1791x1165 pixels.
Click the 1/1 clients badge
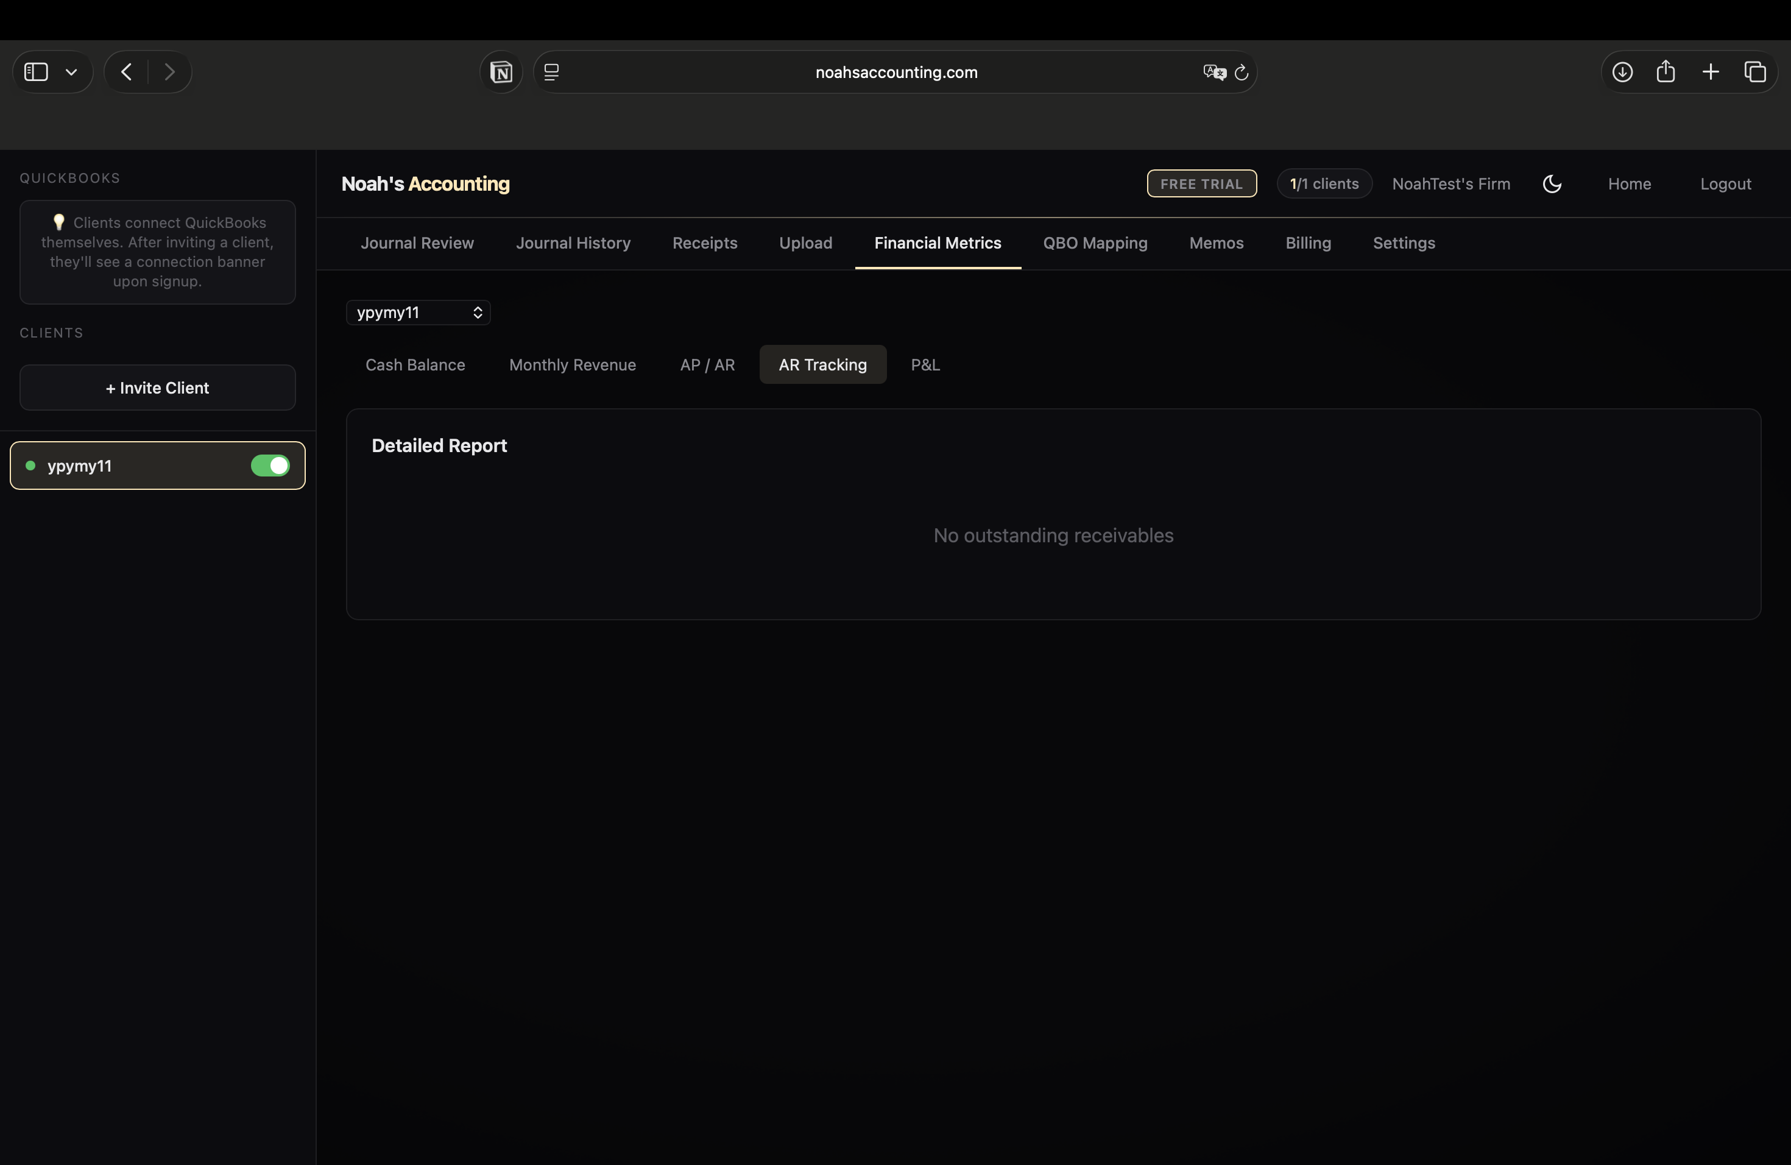[x=1324, y=183]
